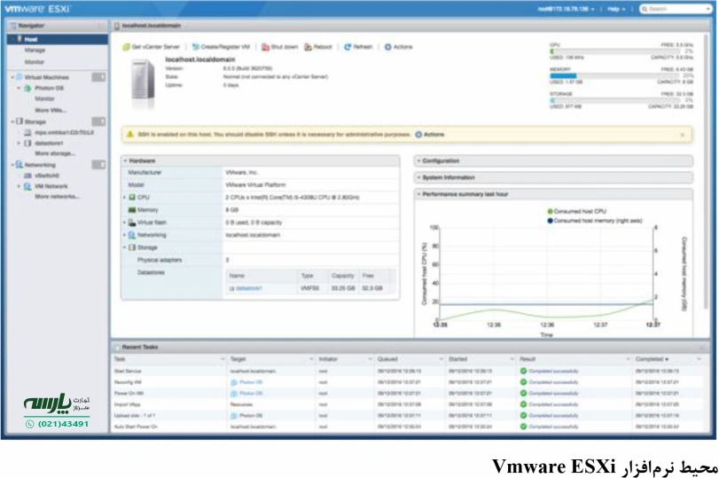Open More networks link
Screen dimensions: 719x478
click(57, 197)
